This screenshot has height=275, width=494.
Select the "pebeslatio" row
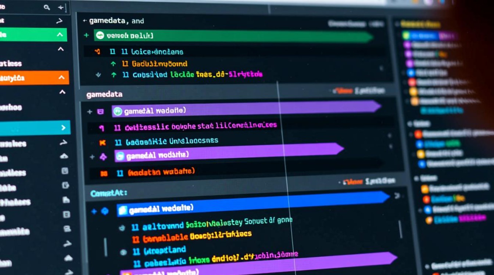coord(215,260)
